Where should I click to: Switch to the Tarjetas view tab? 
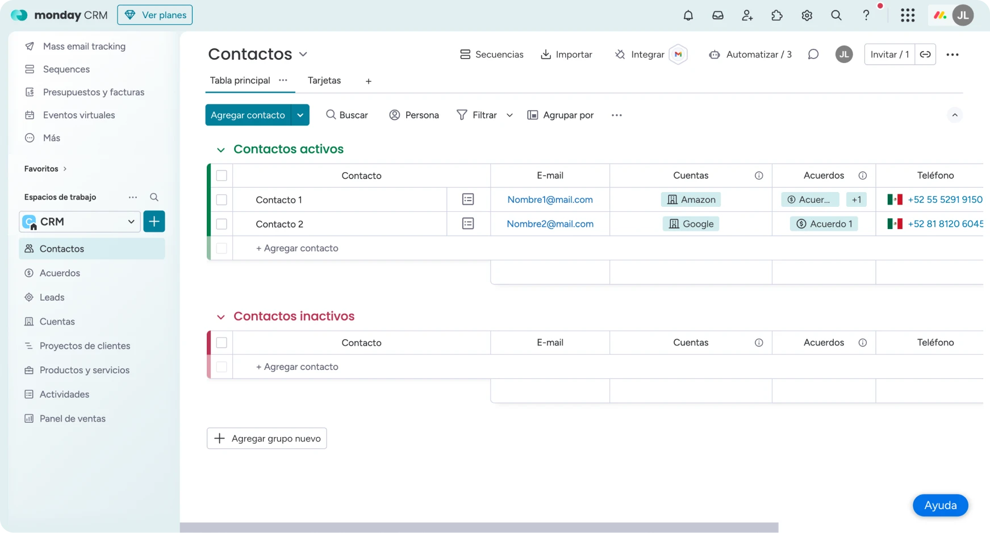point(324,81)
